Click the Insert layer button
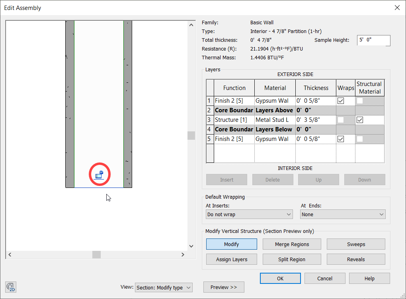 point(226,180)
